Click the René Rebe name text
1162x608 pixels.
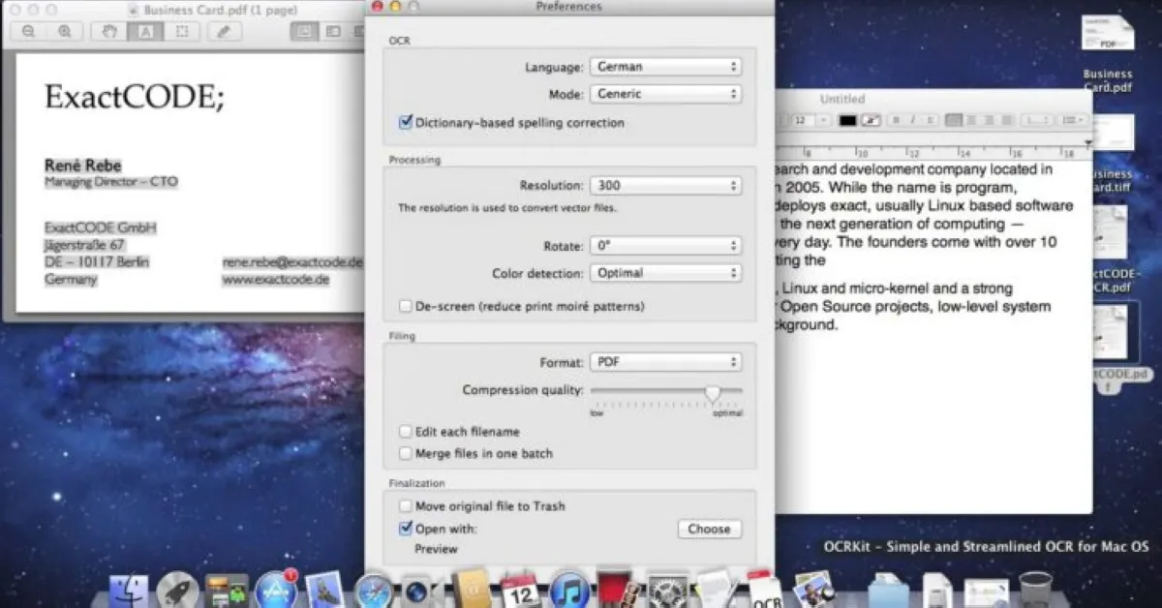83,166
